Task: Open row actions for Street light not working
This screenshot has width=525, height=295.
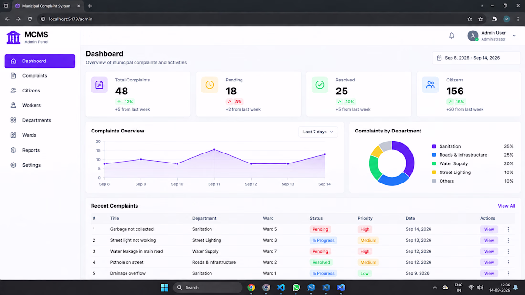Action: tap(508, 240)
